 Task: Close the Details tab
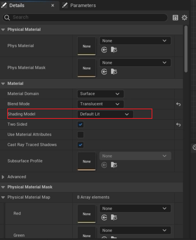[53, 6]
